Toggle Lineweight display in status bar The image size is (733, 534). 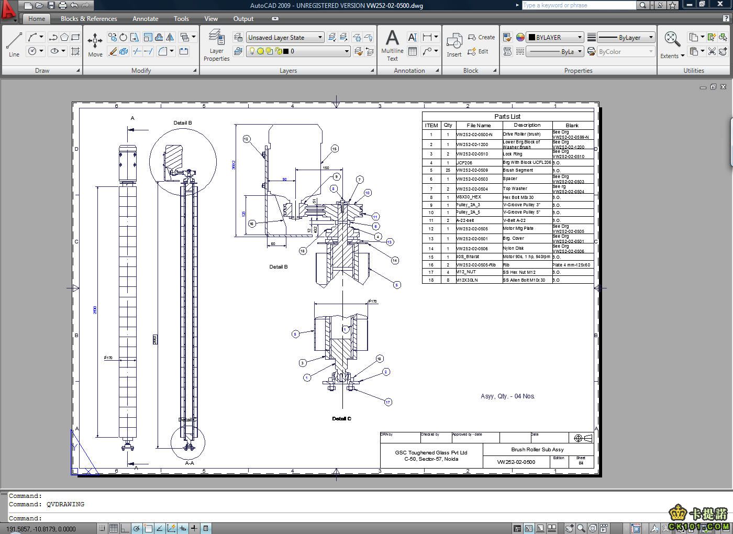pos(194,528)
